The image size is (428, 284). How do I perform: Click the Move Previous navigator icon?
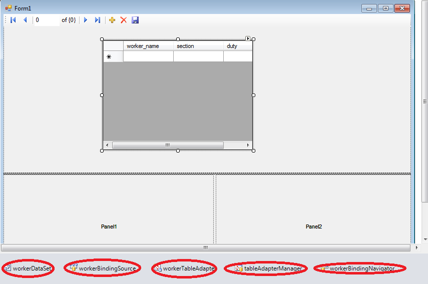click(x=25, y=20)
